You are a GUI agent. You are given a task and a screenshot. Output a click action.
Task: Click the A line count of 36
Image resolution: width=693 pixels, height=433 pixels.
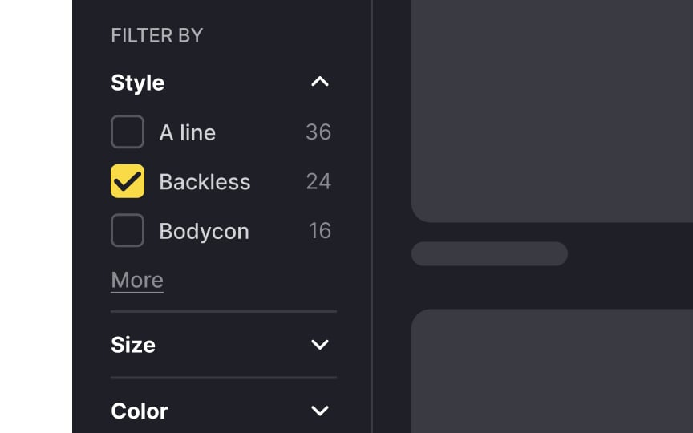318,132
